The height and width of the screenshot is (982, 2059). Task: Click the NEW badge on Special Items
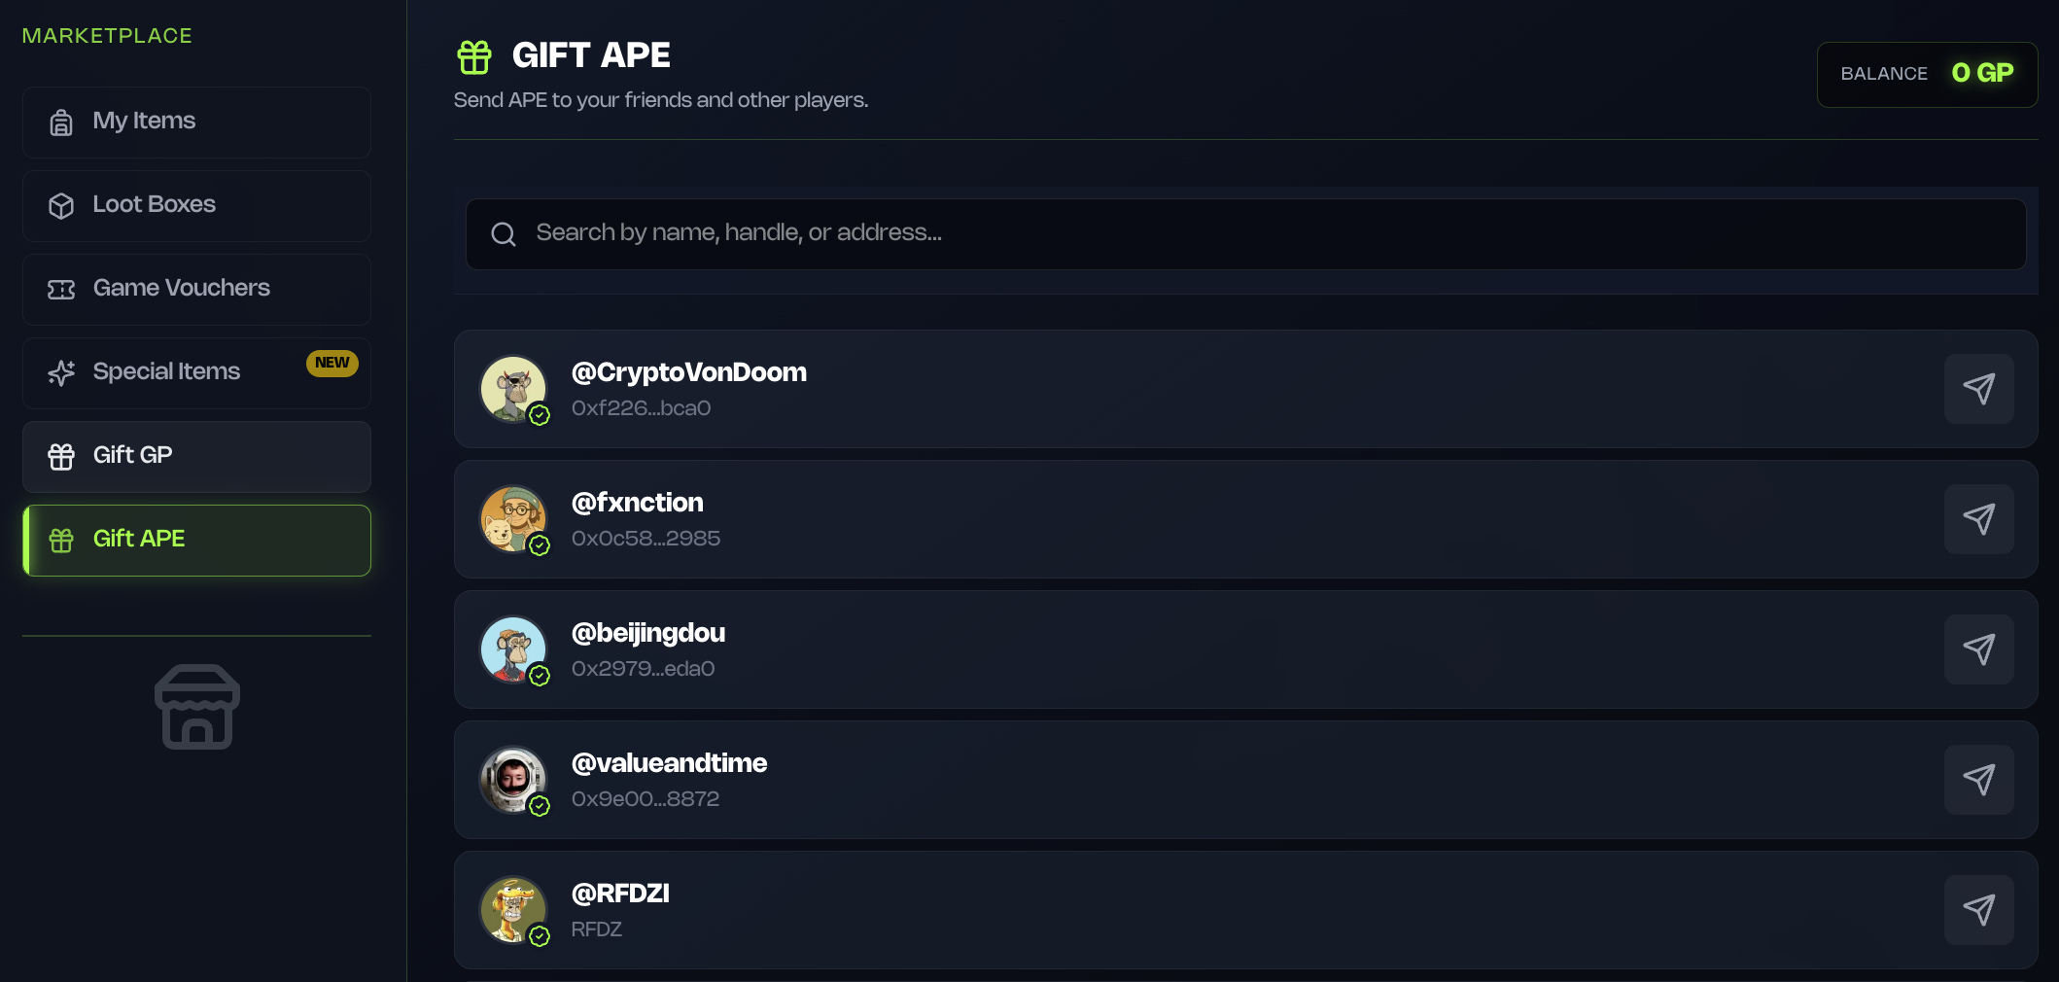(332, 363)
